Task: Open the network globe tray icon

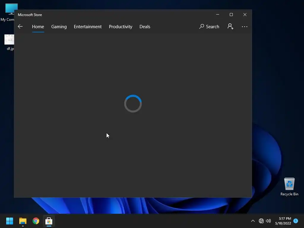Action: tap(261, 221)
